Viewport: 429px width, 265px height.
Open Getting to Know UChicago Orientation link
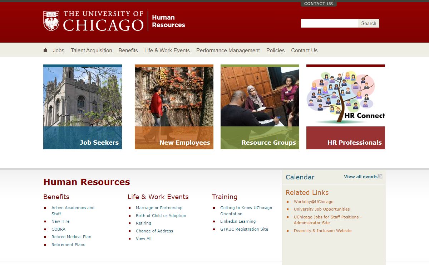(x=246, y=211)
